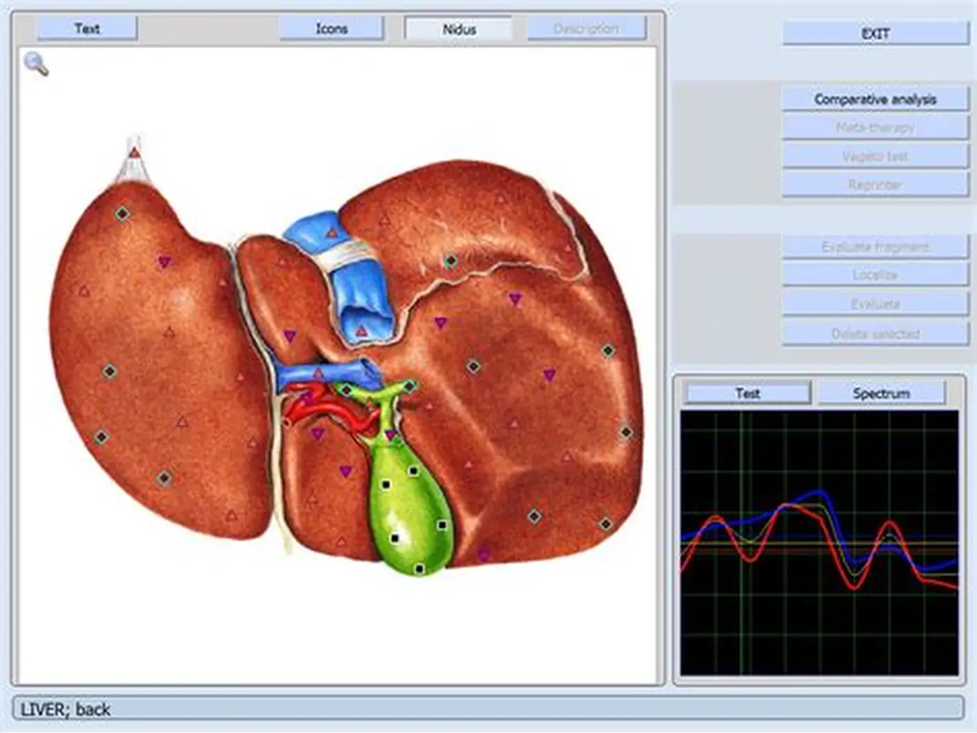The image size is (977, 733).
Task: Select the diamond marker on the liver fissure line
Action: (x=451, y=260)
